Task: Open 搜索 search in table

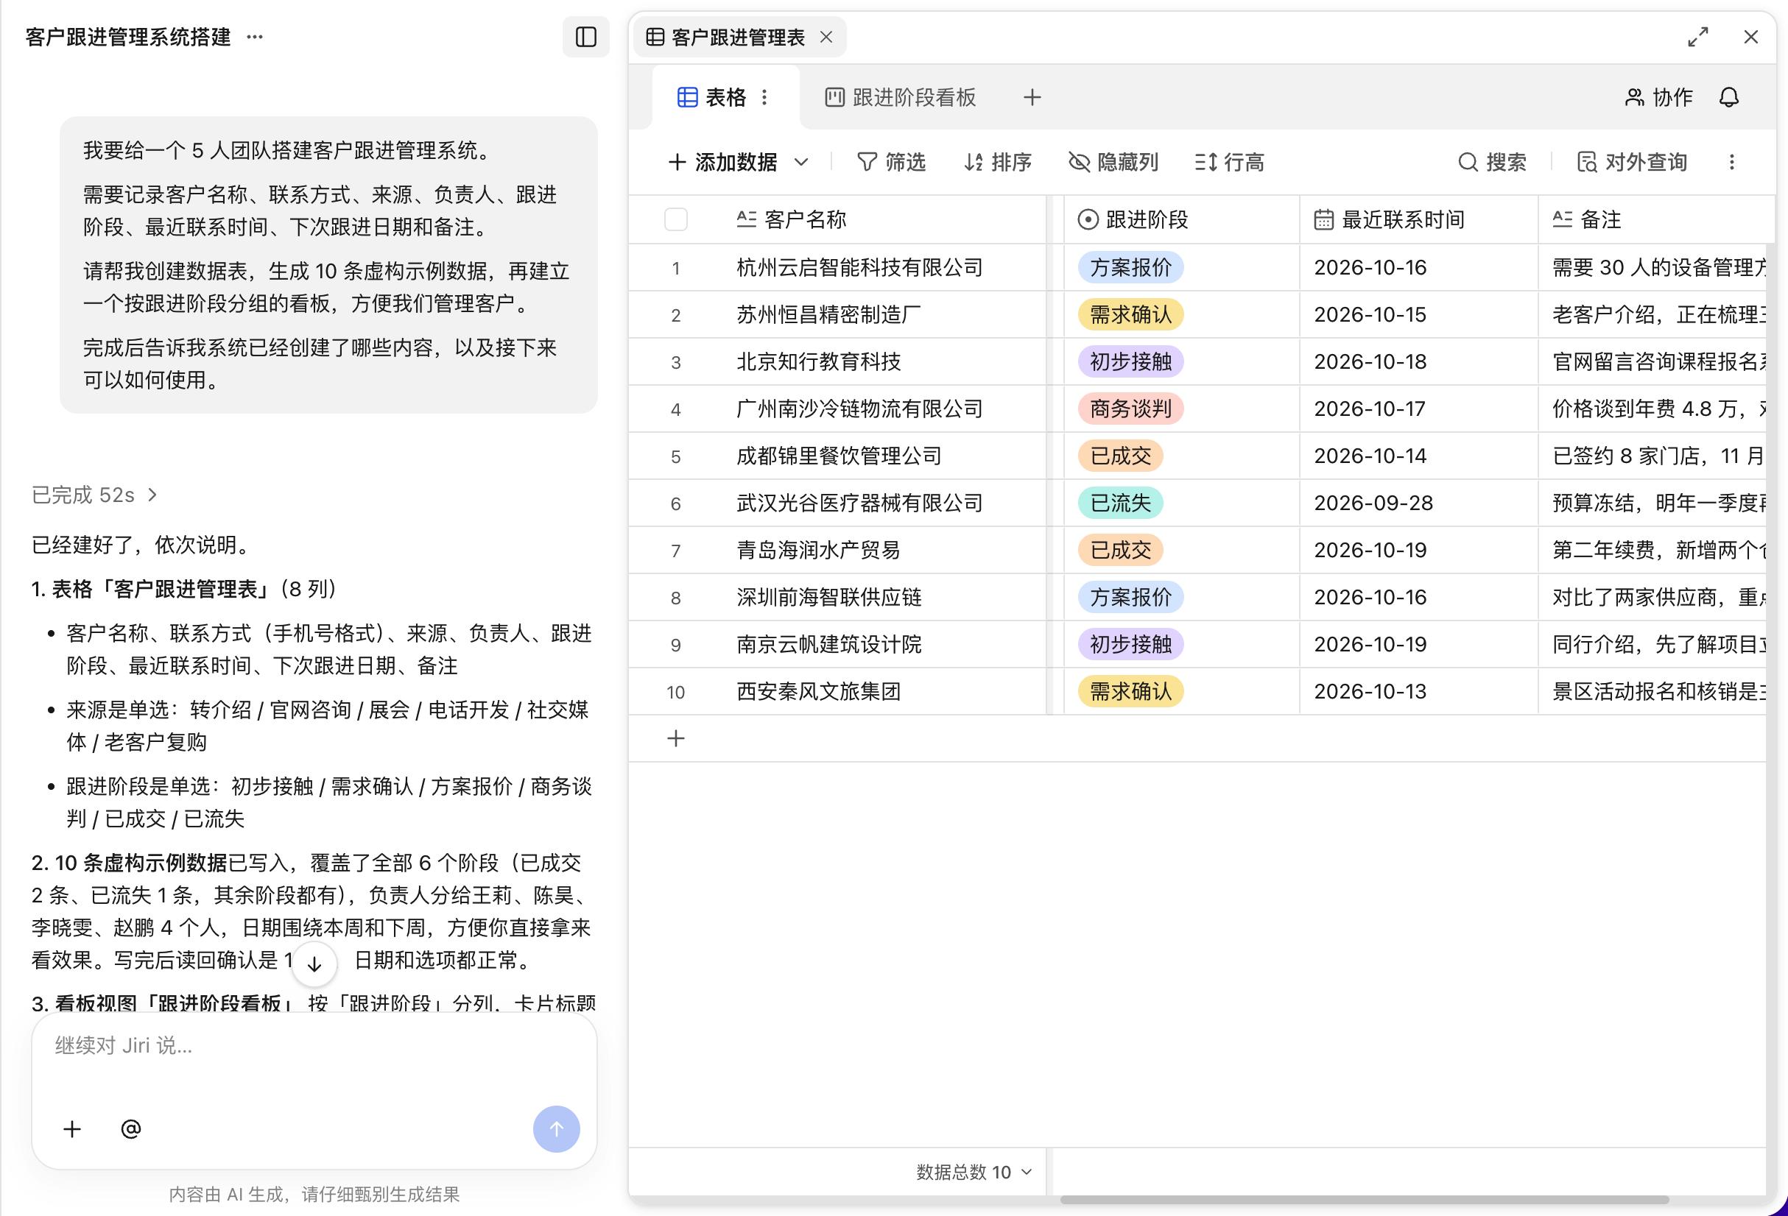Action: point(1493,162)
